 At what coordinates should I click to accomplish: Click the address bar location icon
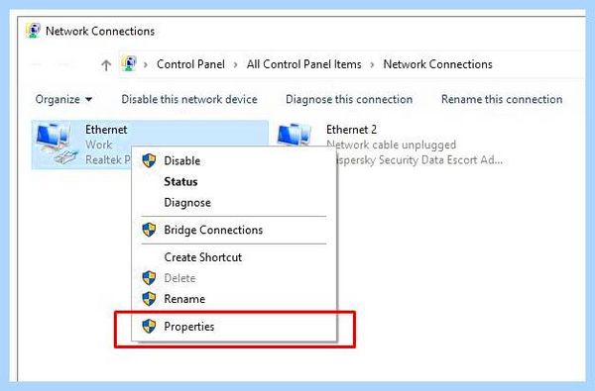[x=129, y=63]
